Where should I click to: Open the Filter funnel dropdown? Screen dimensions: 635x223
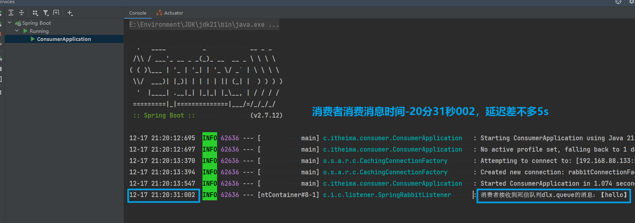(46, 13)
